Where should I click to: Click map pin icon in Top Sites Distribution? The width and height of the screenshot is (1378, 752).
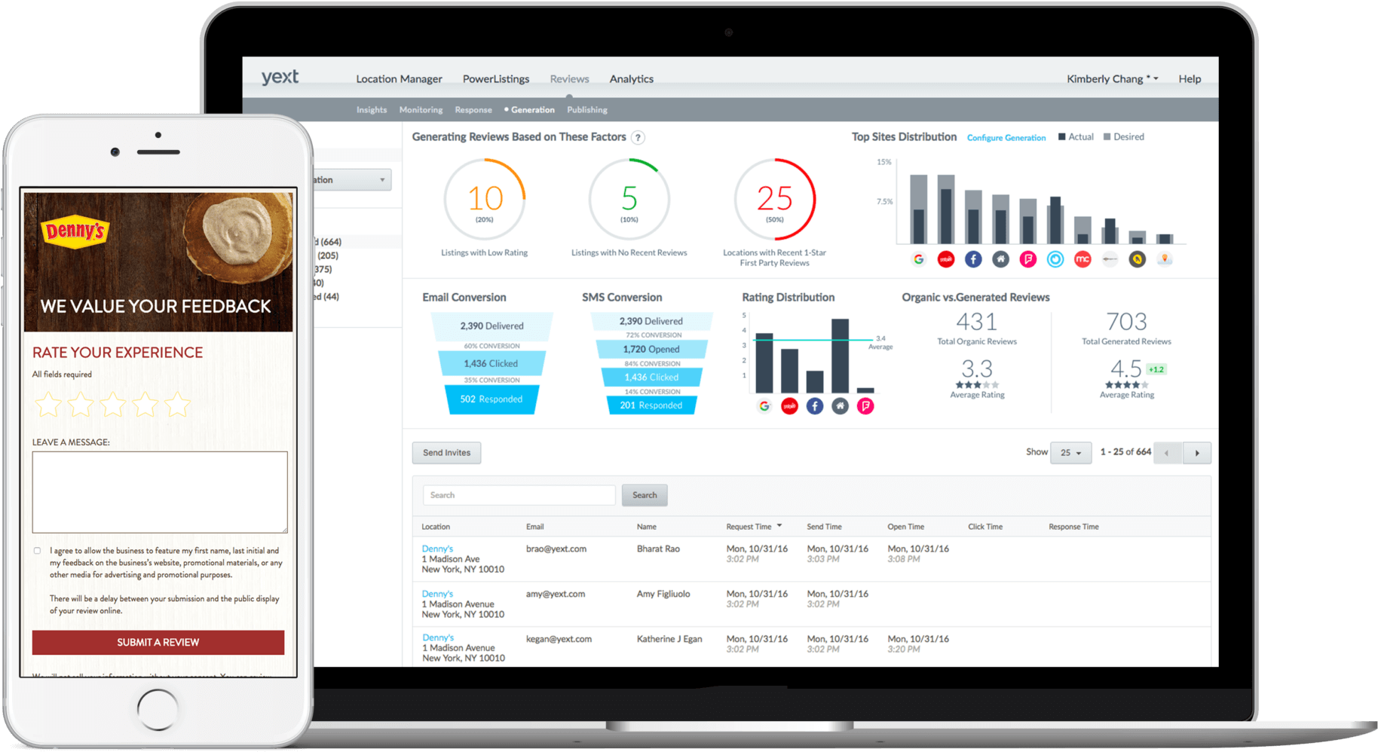point(1165,259)
